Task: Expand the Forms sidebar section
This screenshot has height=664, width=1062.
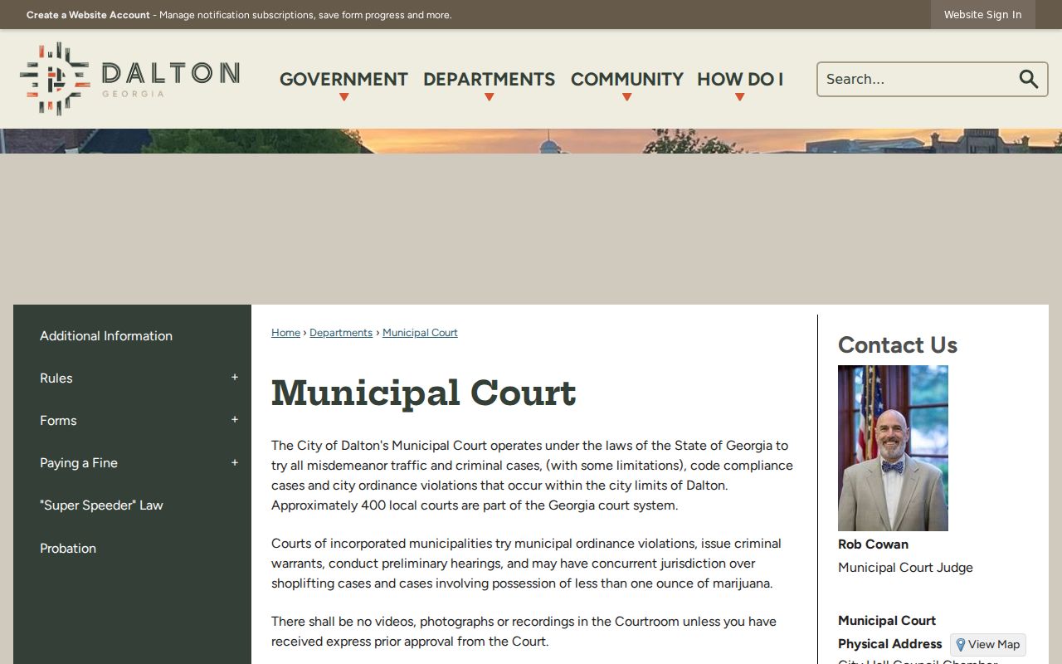Action: pyautogui.click(x=235, y=420)
